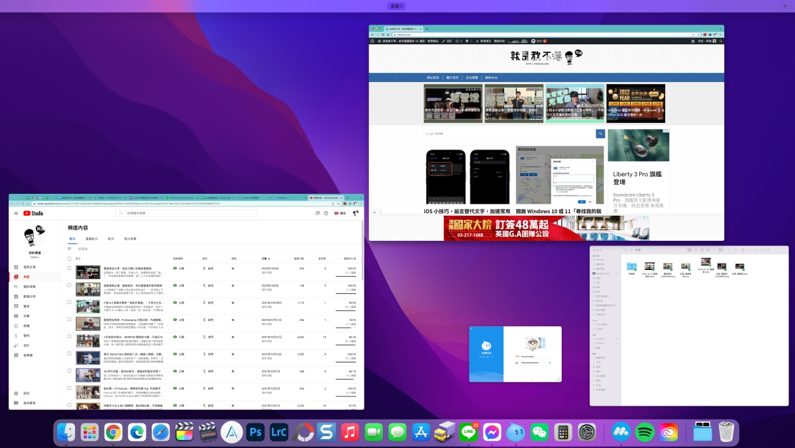
Task: Open Messenger from the dock
Action: point(492,433)
